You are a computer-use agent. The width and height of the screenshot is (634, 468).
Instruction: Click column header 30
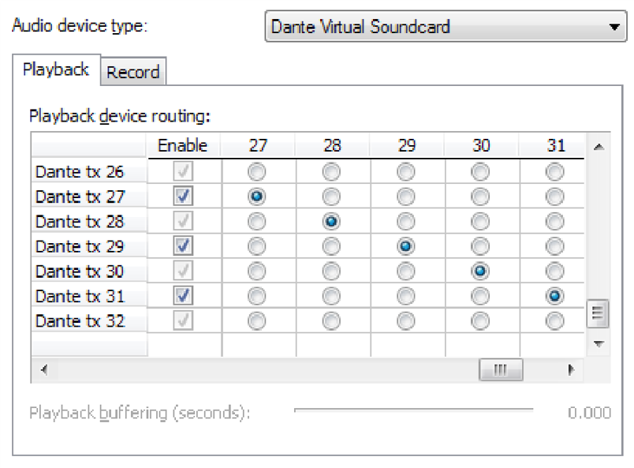point(481,145)
